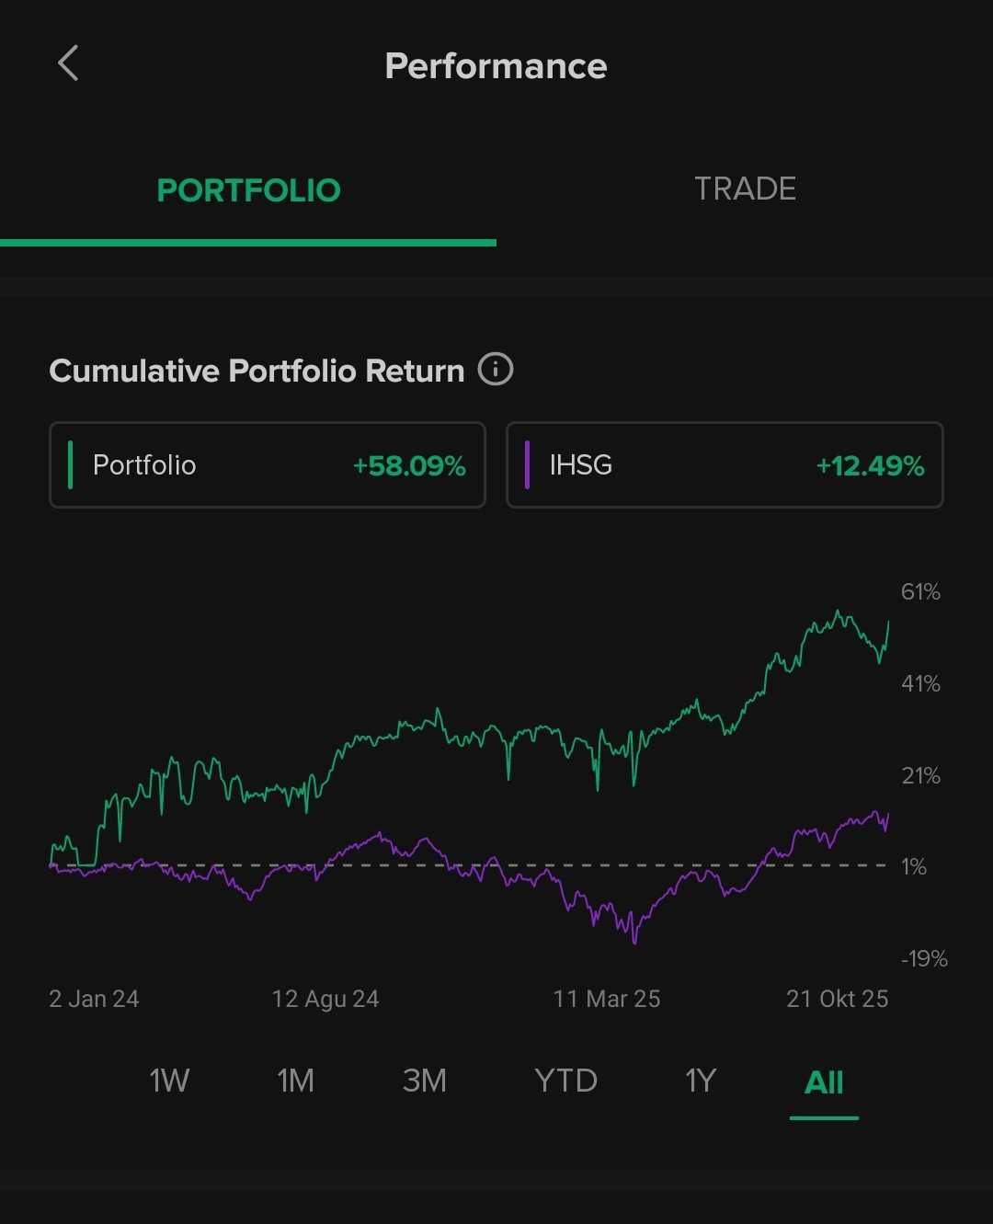Switch chart to 1Y range
993x1224 pixels.
click(x=701, y=1081)
